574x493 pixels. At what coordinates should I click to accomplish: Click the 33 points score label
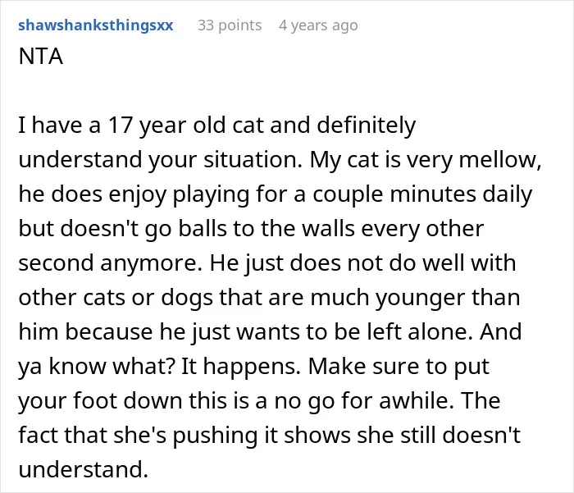click(x=230, y=25)
